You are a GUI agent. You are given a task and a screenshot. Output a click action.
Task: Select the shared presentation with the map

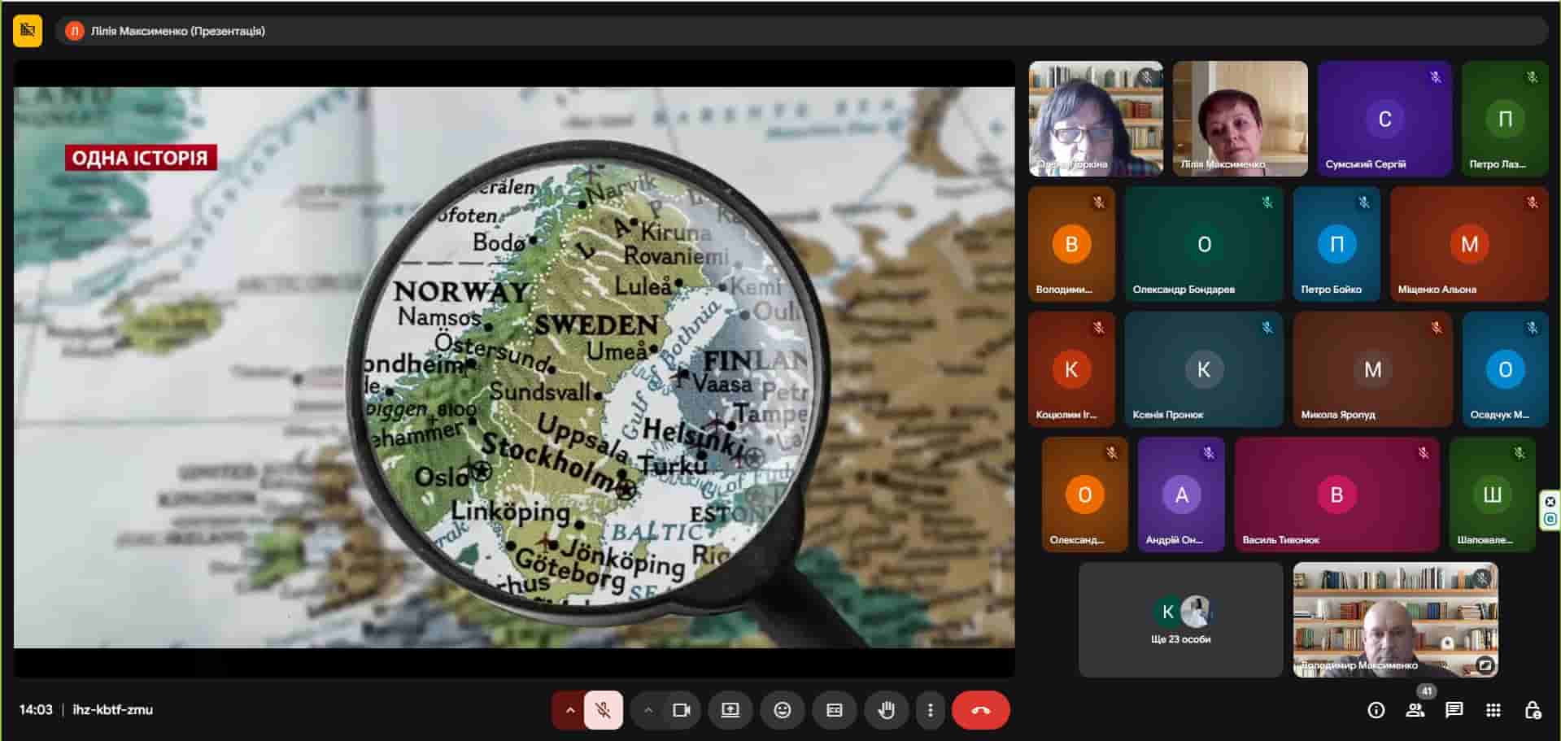click(513, 368)
